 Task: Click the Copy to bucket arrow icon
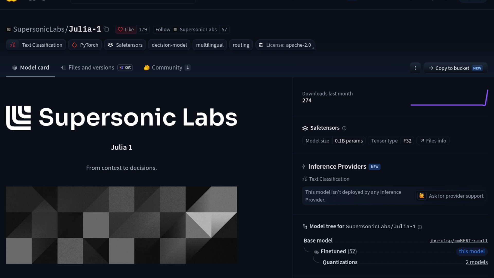[431, 68]
